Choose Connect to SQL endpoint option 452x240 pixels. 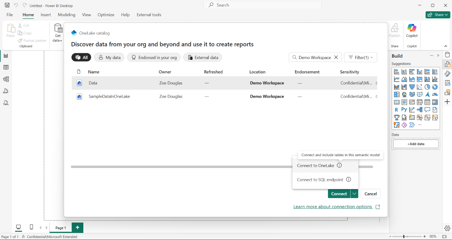[x=325, y=180]
